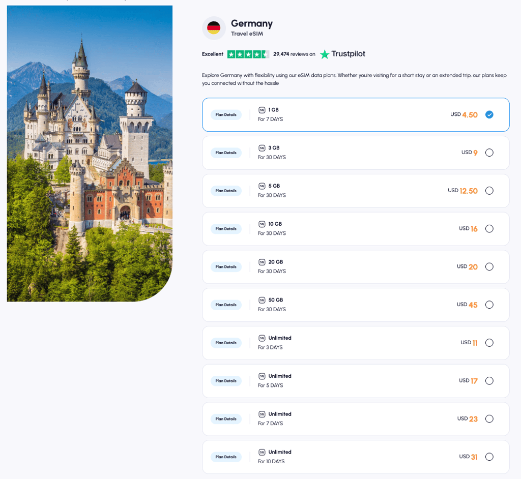521x479 pixels.
Task: Click the 5G icon on Unlimited 7 days plan
Action: click(262, 414)
